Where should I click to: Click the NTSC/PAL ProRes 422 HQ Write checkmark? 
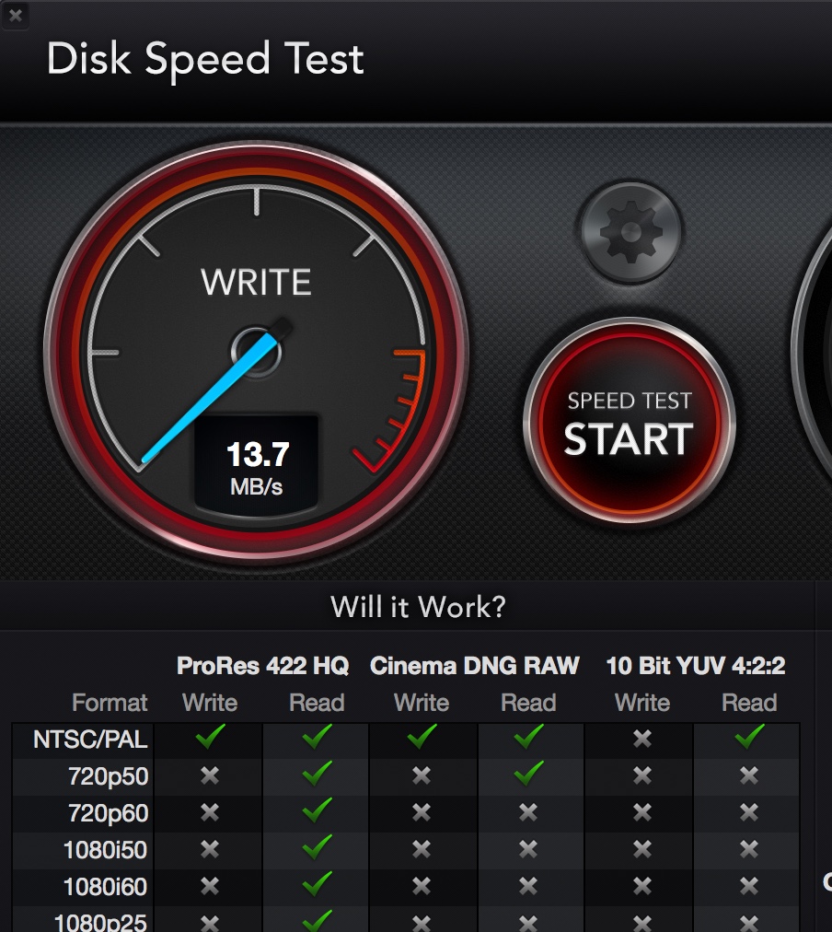point(210,738)
